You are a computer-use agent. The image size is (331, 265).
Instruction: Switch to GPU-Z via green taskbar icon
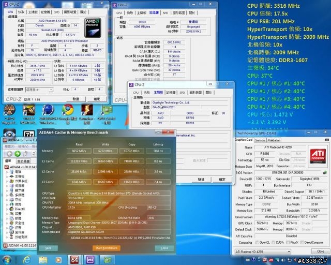[x=107, y=260]
